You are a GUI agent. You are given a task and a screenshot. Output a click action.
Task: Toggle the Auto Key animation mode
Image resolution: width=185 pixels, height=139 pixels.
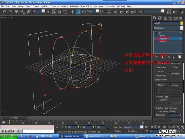[118, 127]
